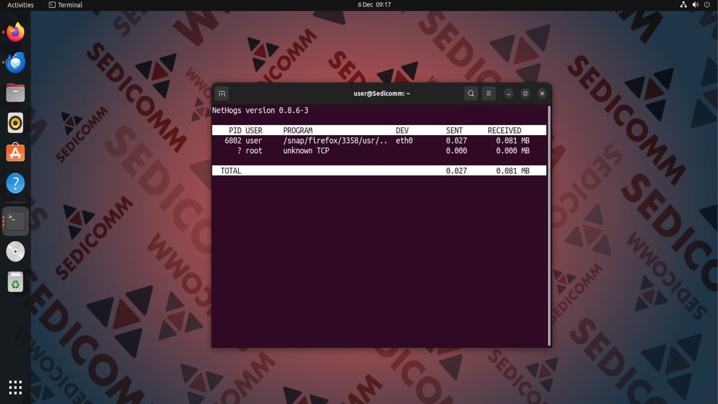Click the PID column header
The height and width of the screenshot is (404, 718).
235,131
